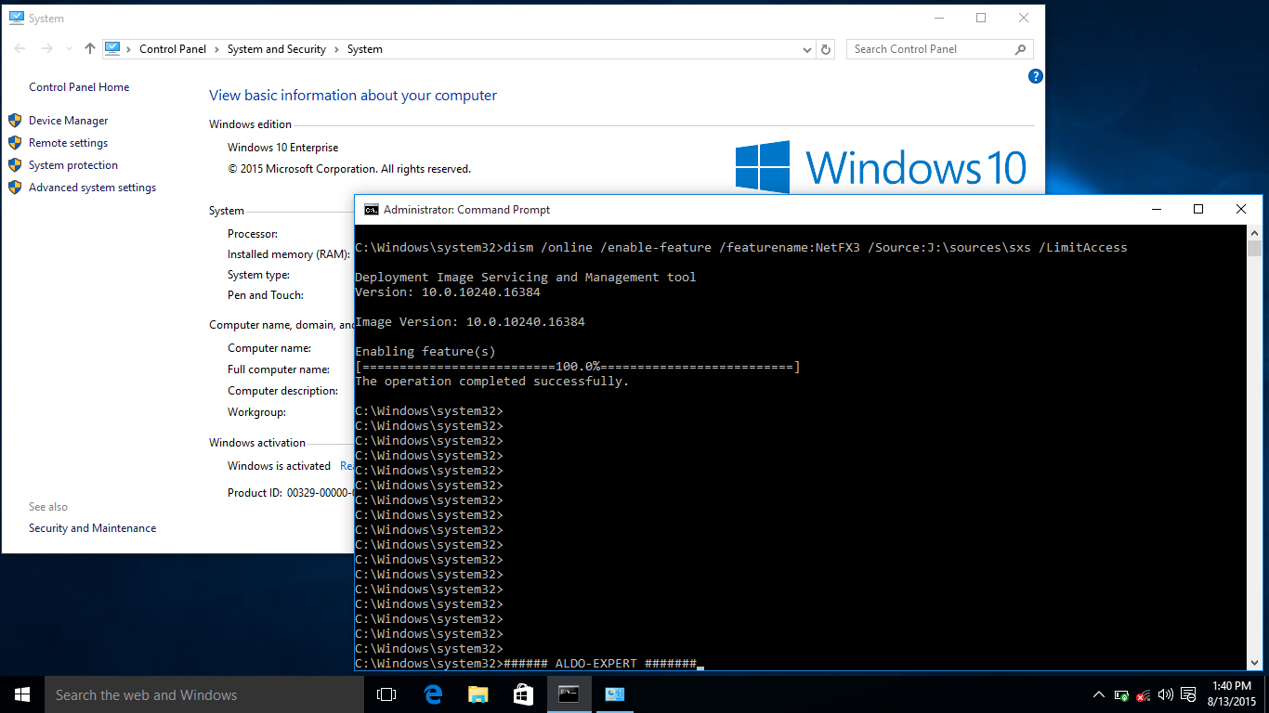Click the shield icon beside Device Manager
The width and height of the screenshot is (1269, 713).
pyautogui.click(x=15, y=121)
